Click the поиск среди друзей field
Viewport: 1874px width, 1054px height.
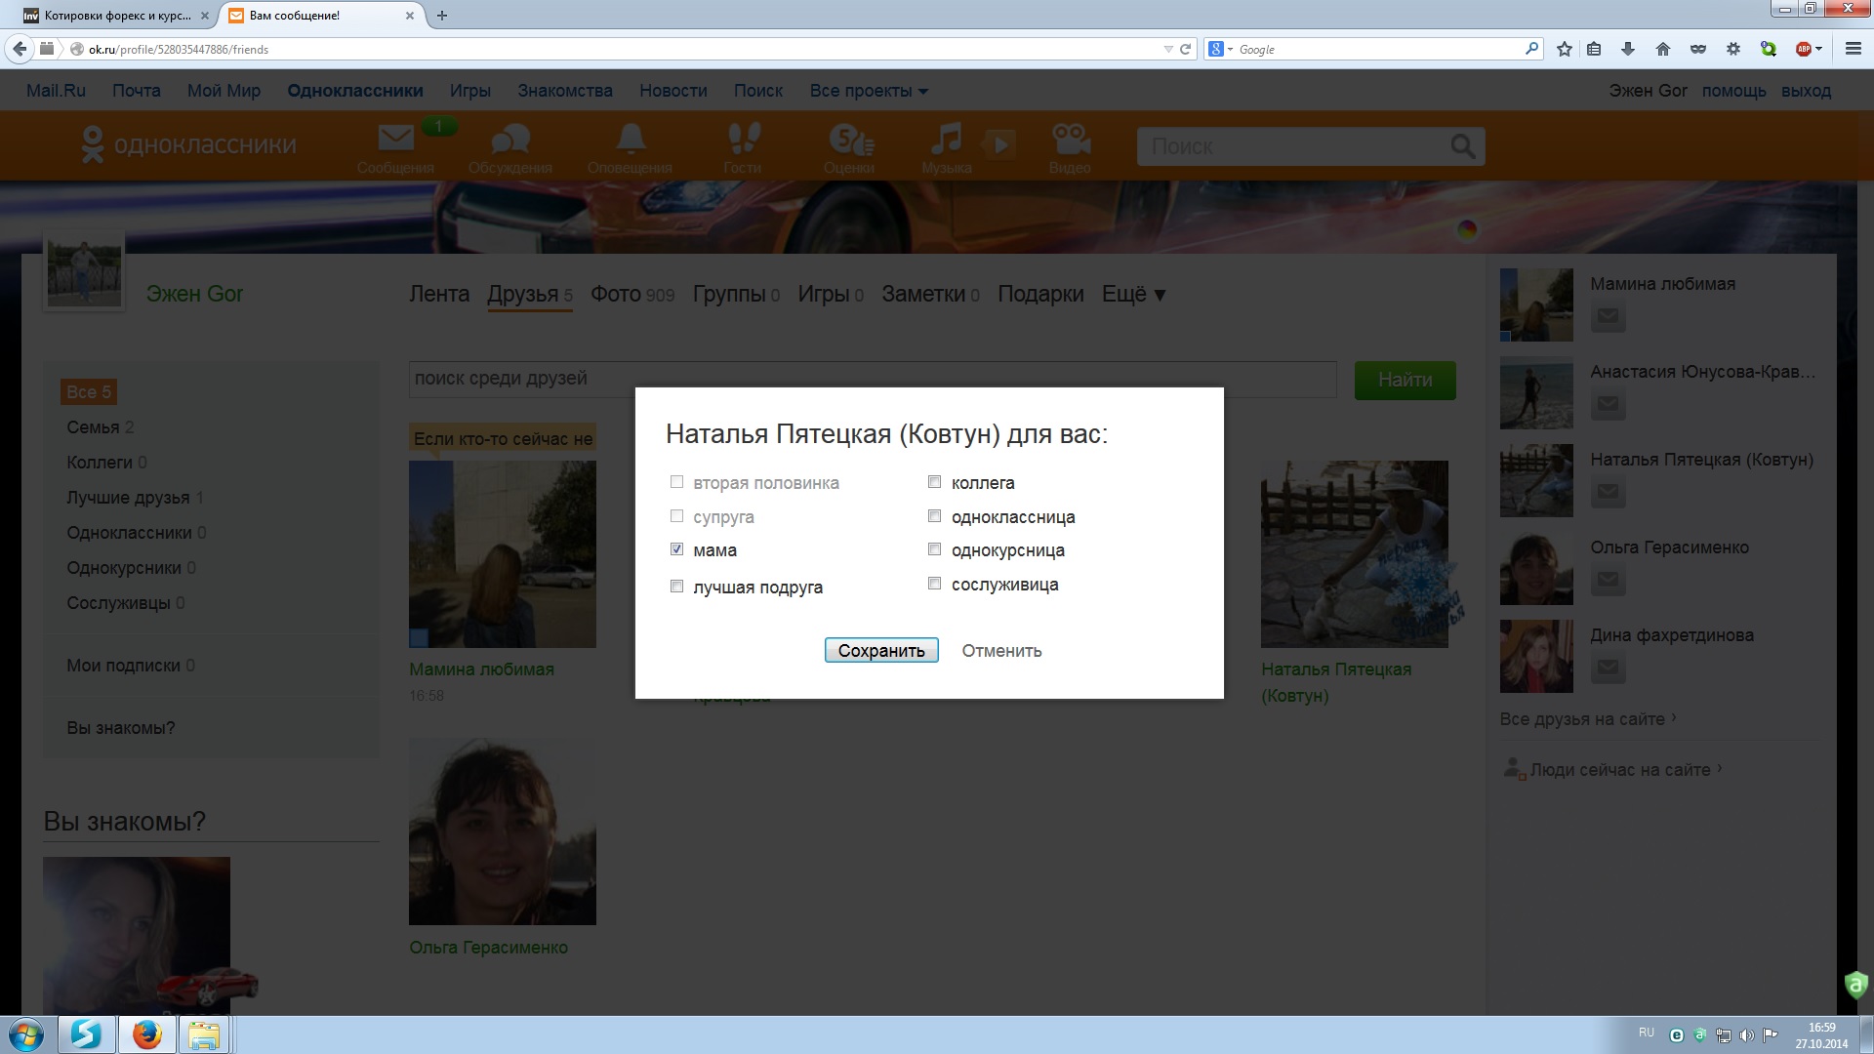click(x=873, y=379)
